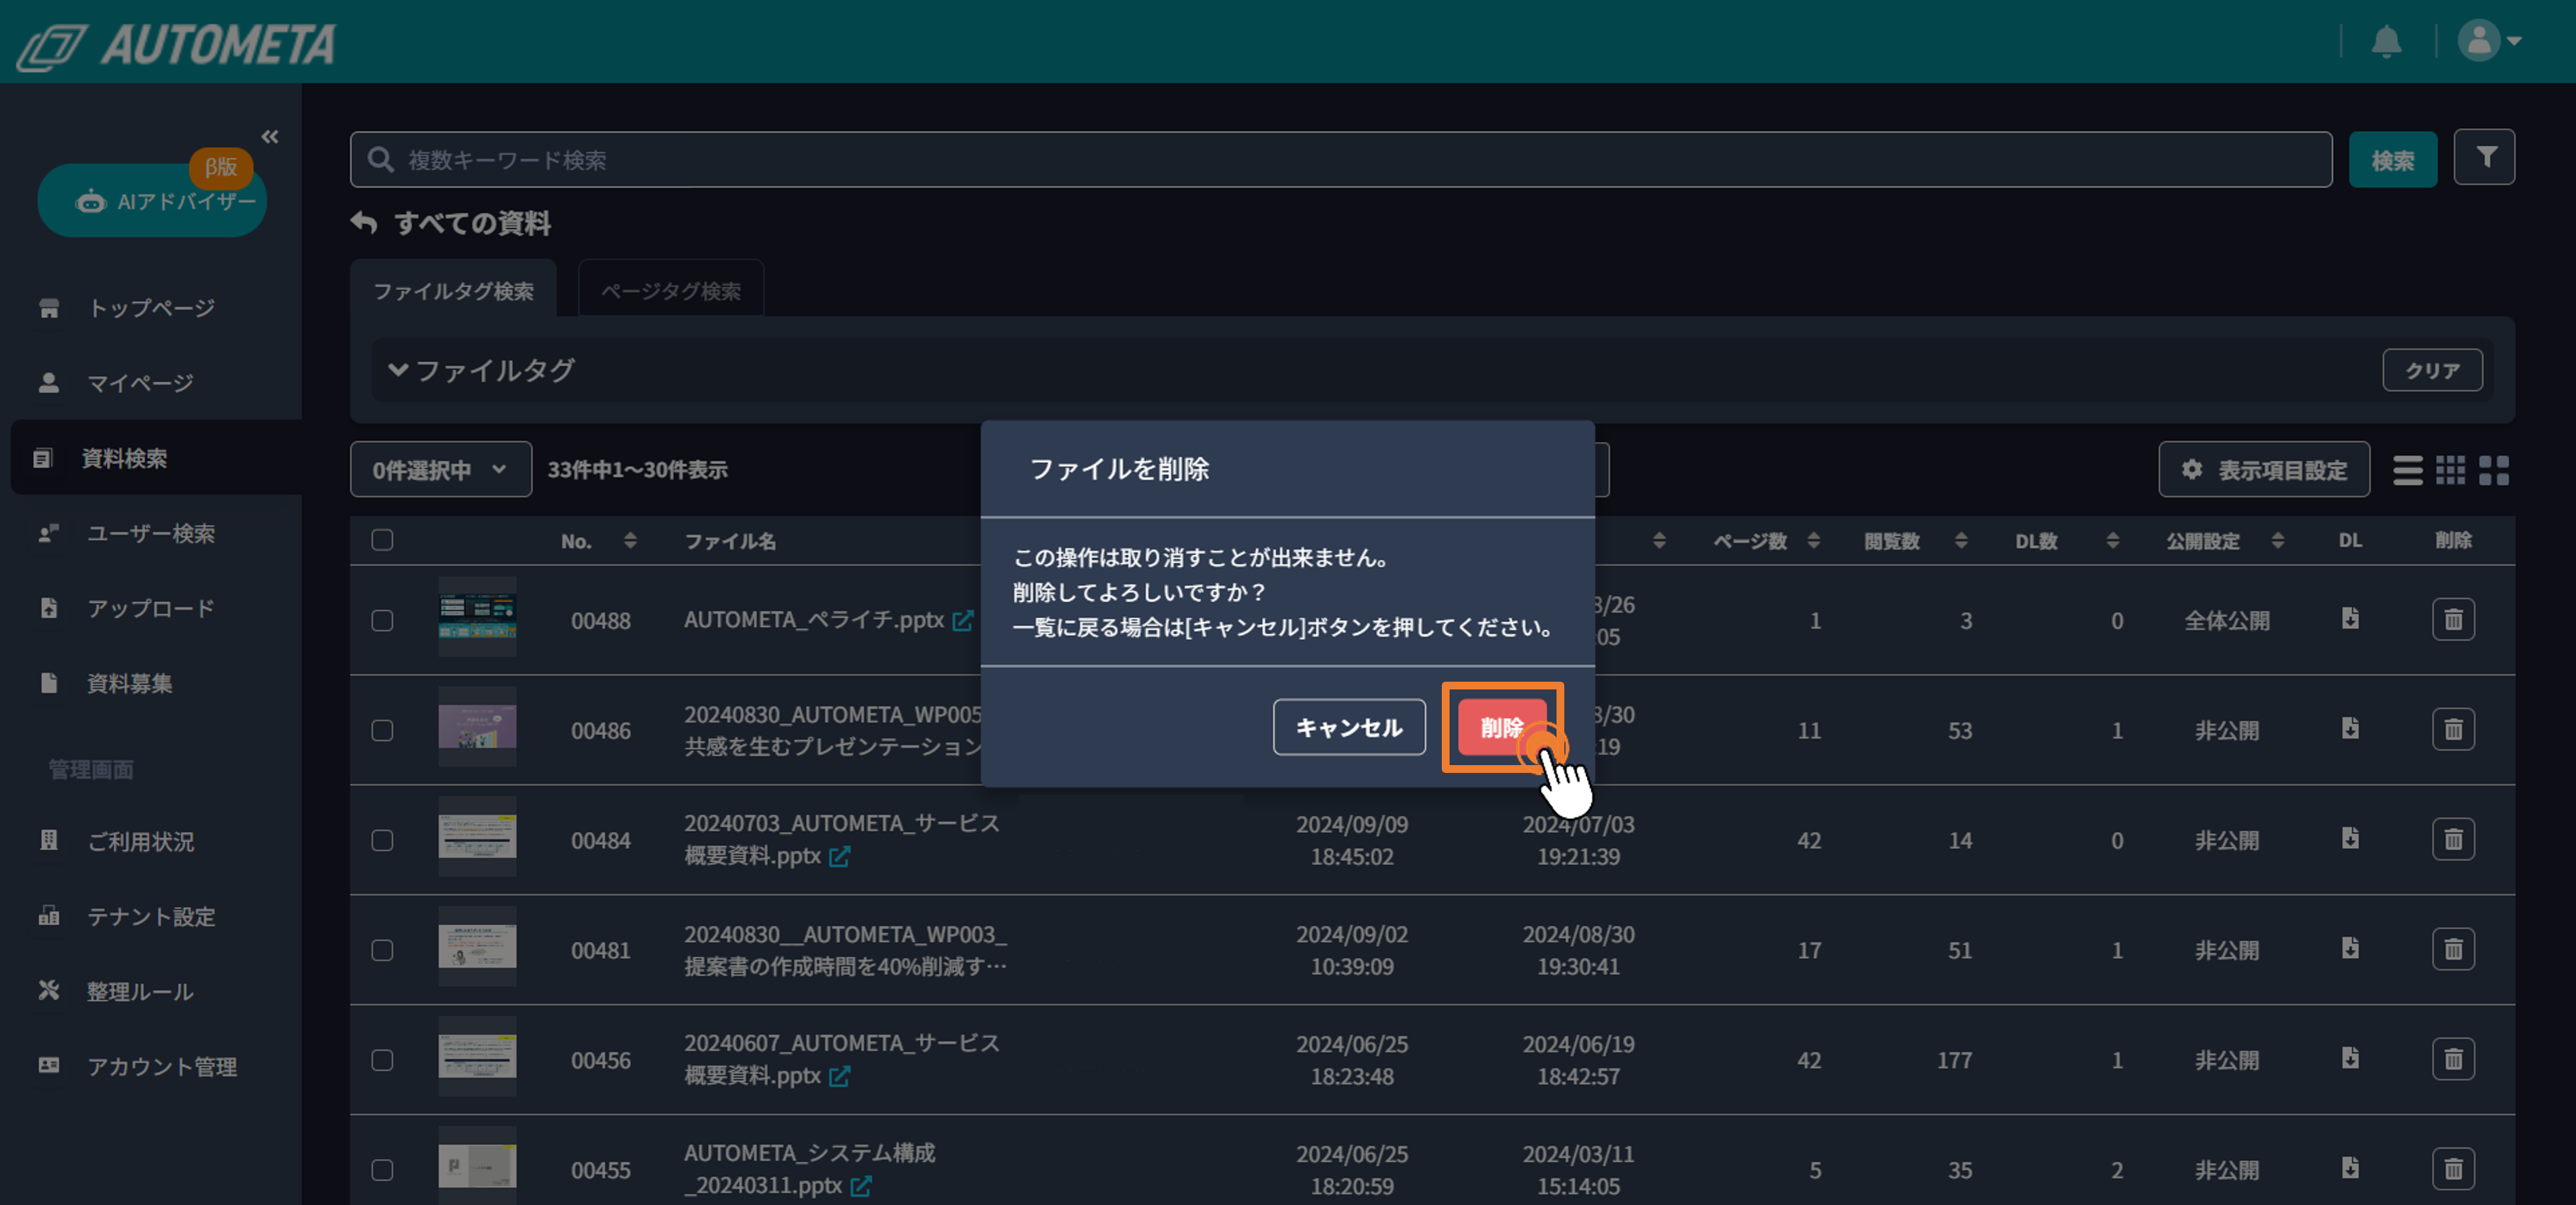Open thumbnail of AUTOMETA_ペライチ.pptx

(x=477, y=616)
